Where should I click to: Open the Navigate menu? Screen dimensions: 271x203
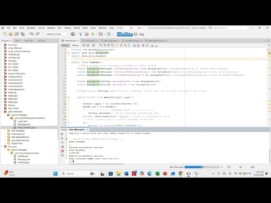[31, 28]
